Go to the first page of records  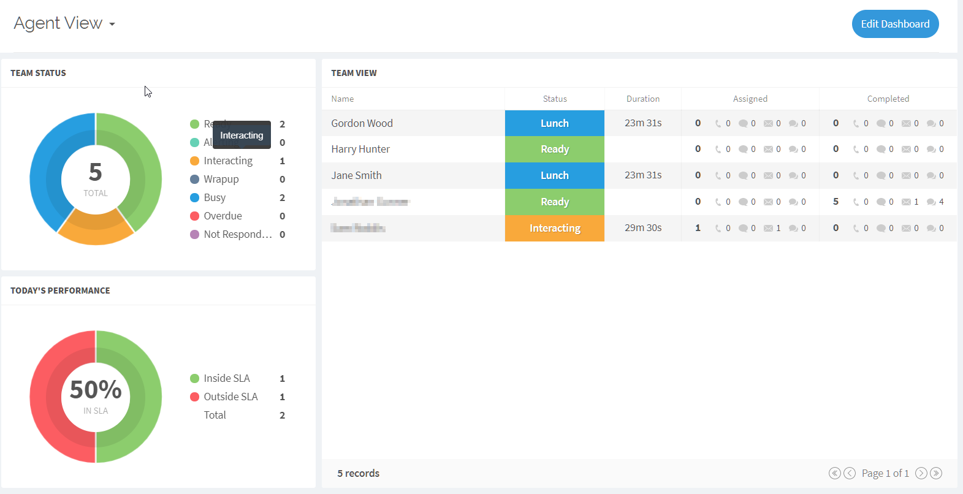click(834, 473)
